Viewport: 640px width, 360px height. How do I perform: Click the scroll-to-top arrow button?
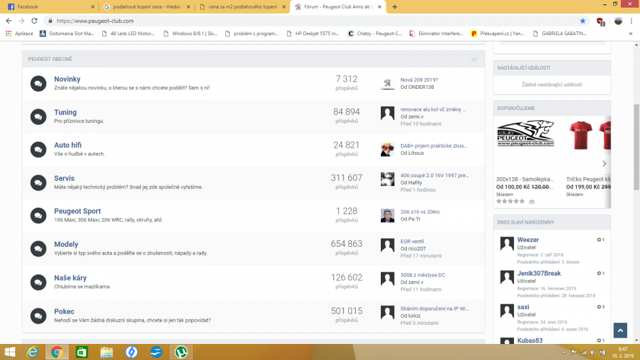pos(620,331)
